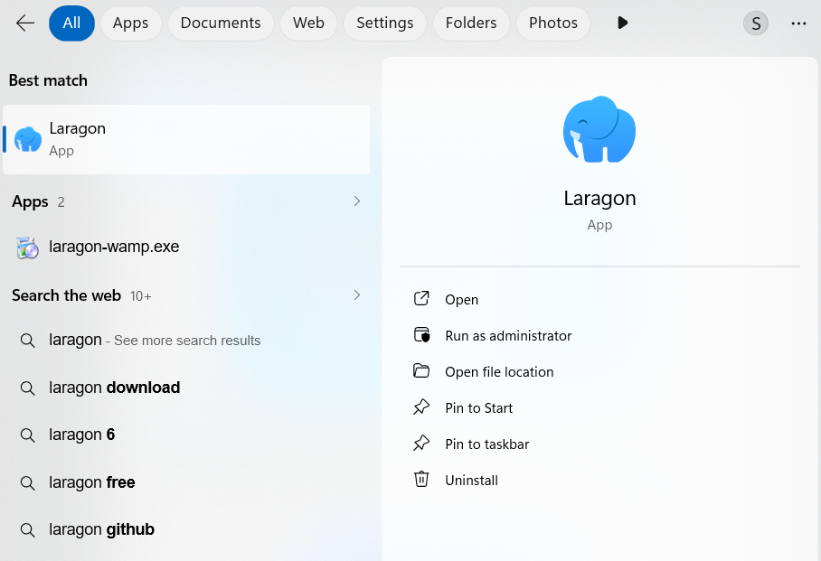This screenshot has width=821, height=561.
Task: Click the large Laragon elephant logo in preview pane
Action: coord(599,129)
